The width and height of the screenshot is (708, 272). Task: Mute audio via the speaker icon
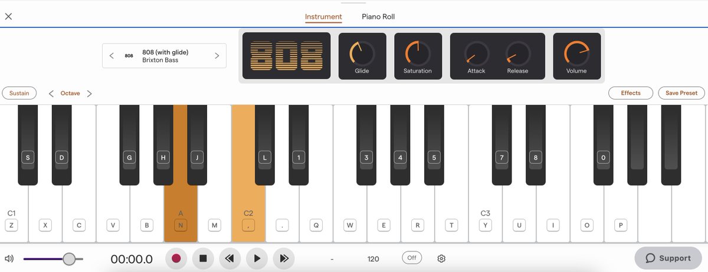point(9,258)
